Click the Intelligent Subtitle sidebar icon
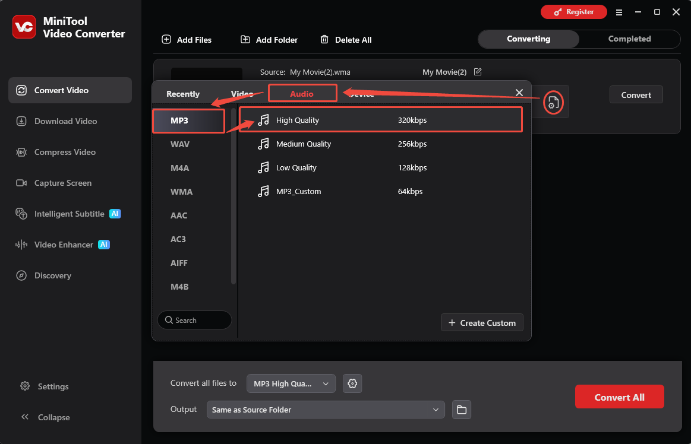This screenshot has height=444, width=691. pos(21,214)
